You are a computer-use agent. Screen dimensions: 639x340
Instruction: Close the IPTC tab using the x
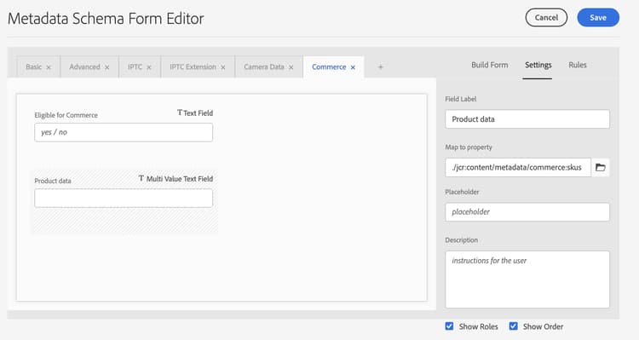pyautogui.click(x=149, y=67)
